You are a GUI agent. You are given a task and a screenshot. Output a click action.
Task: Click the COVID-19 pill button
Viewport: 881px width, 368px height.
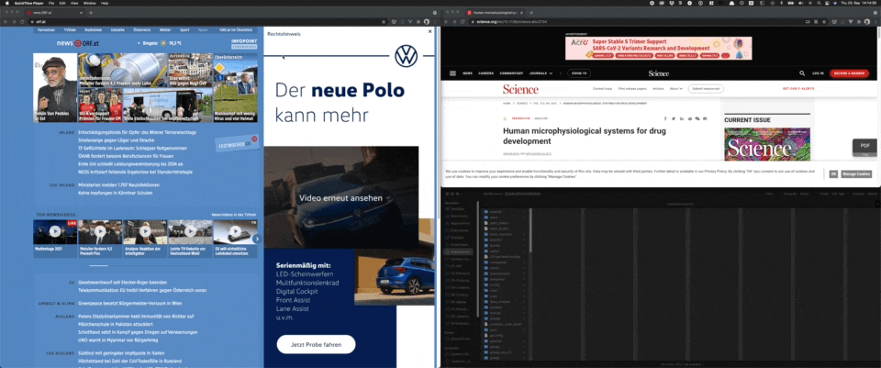pos(579,73)
